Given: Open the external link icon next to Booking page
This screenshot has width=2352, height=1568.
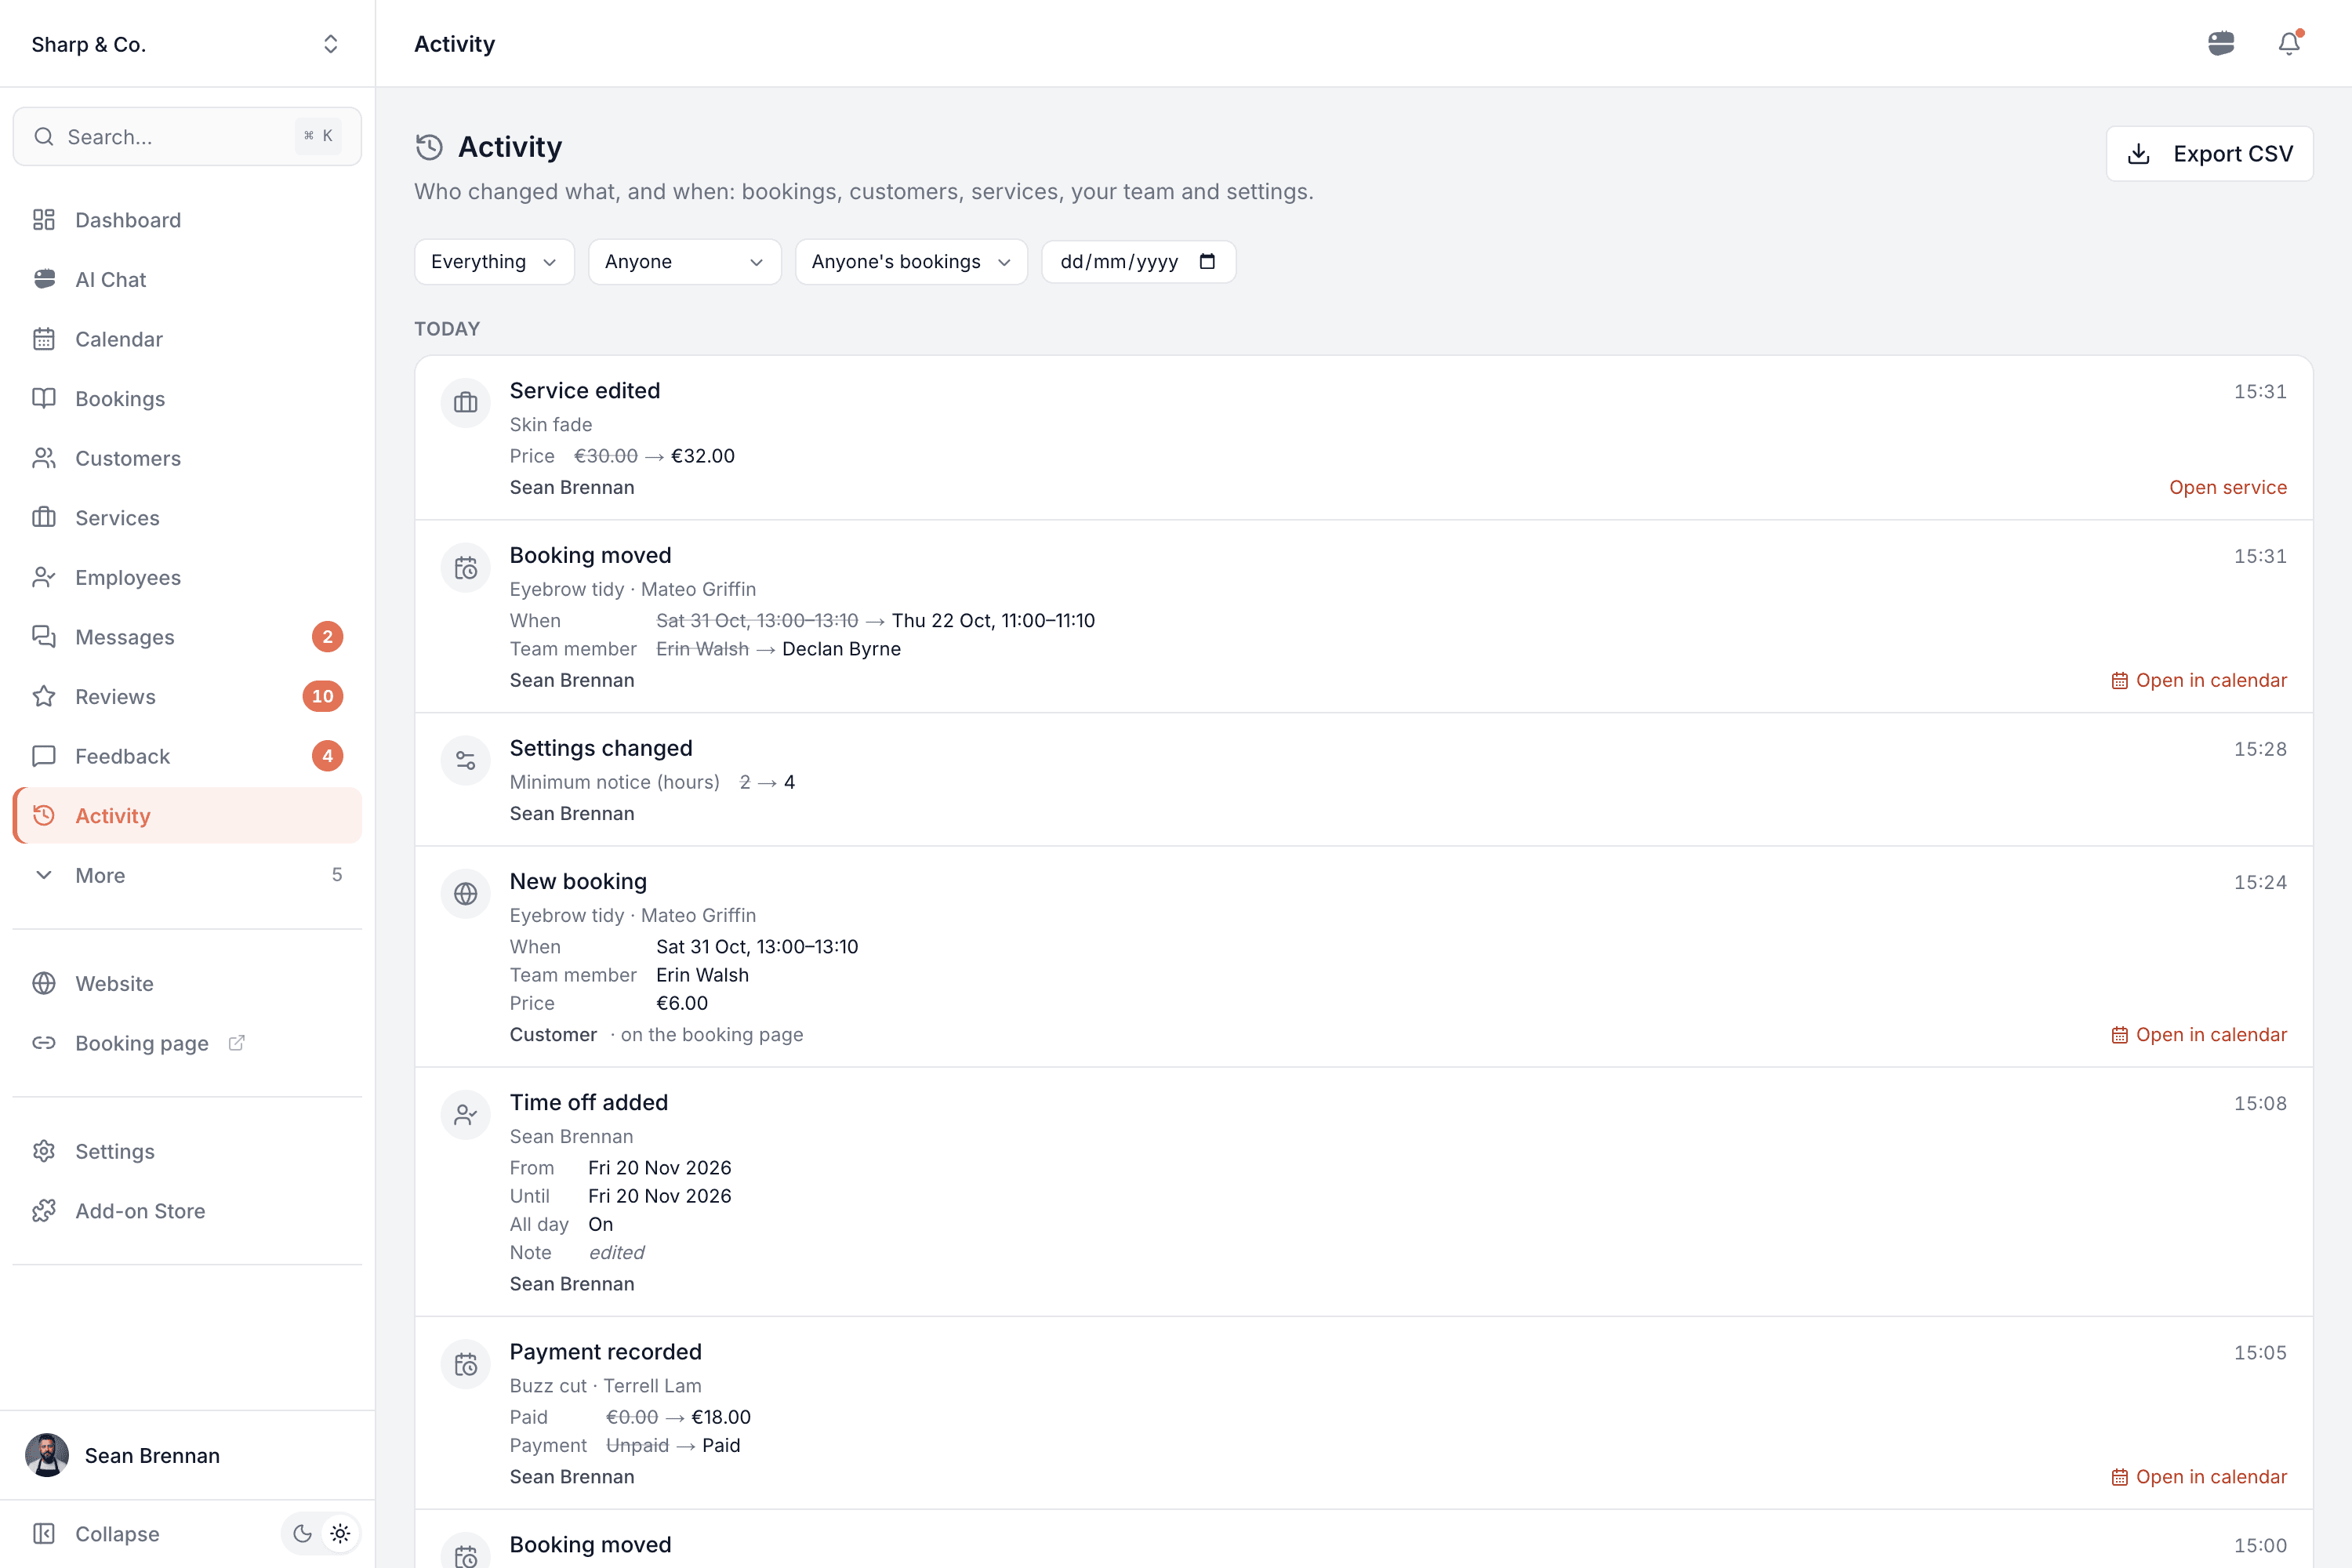Looking at the screenshot, I should [x=237, y=1043].
